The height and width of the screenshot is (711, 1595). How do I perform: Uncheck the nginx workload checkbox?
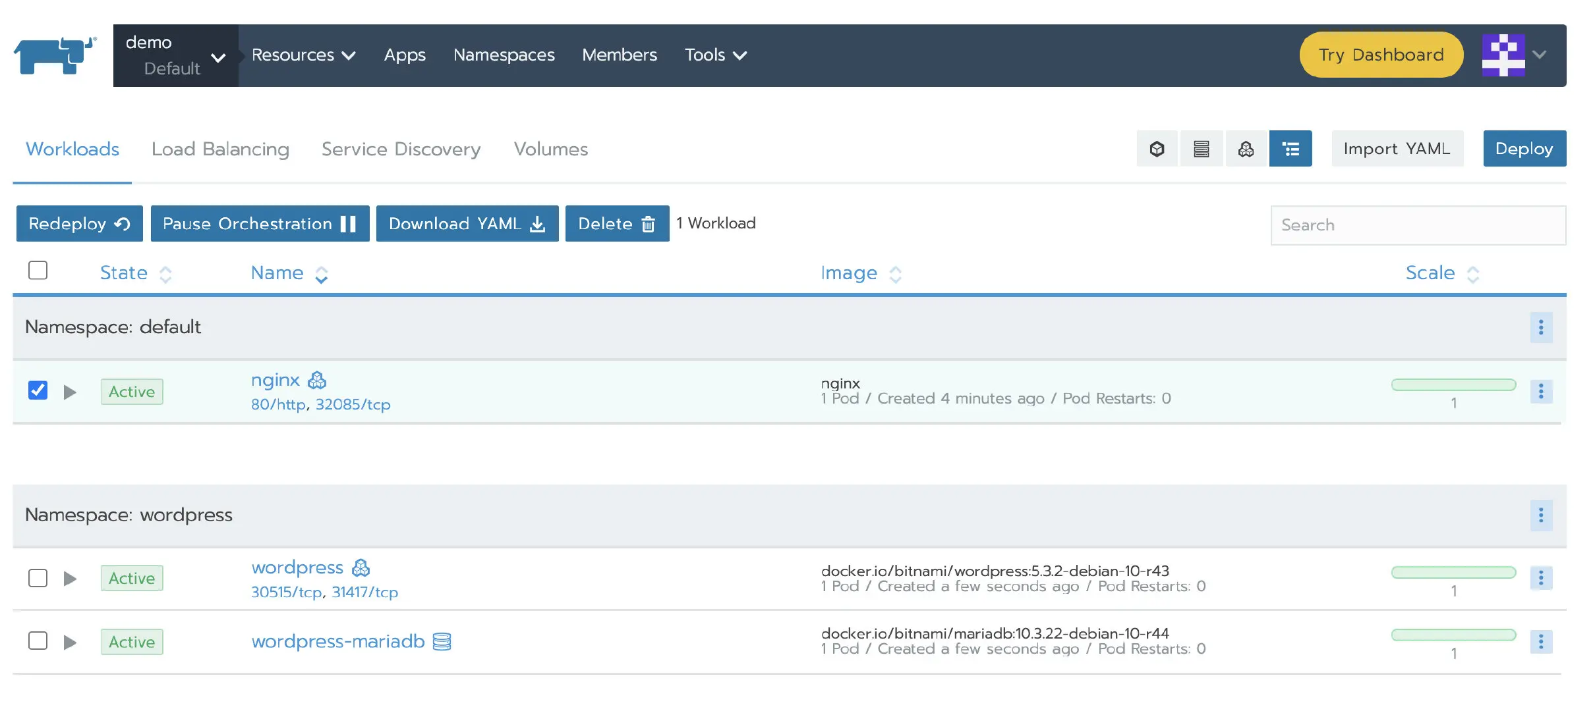tap(38, 390)
